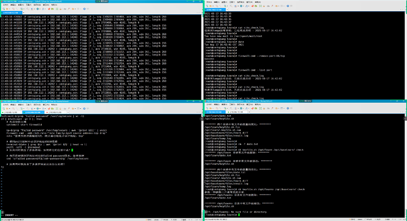Click the magnifier Find icon in top-left window toolbar
This screenshot has width=407, height=221.
[x=28, y=9]
